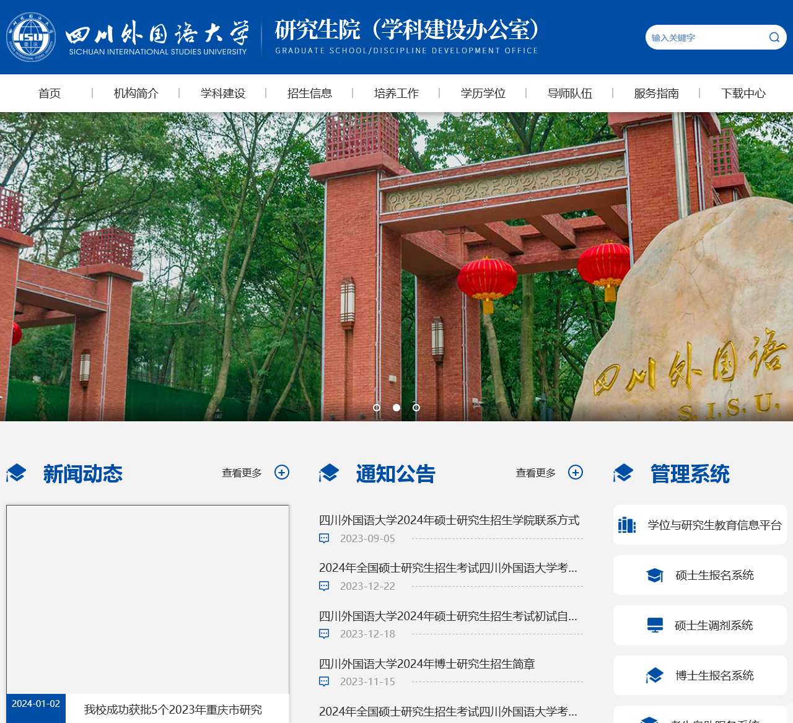The height and width of the screenshot is (723, 793).
Task: Click the date text 2023-12-18
Action: click(x=367, y=634)
